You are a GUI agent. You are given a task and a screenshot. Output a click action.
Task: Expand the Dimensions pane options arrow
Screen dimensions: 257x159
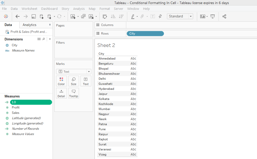tap(50, 39)
